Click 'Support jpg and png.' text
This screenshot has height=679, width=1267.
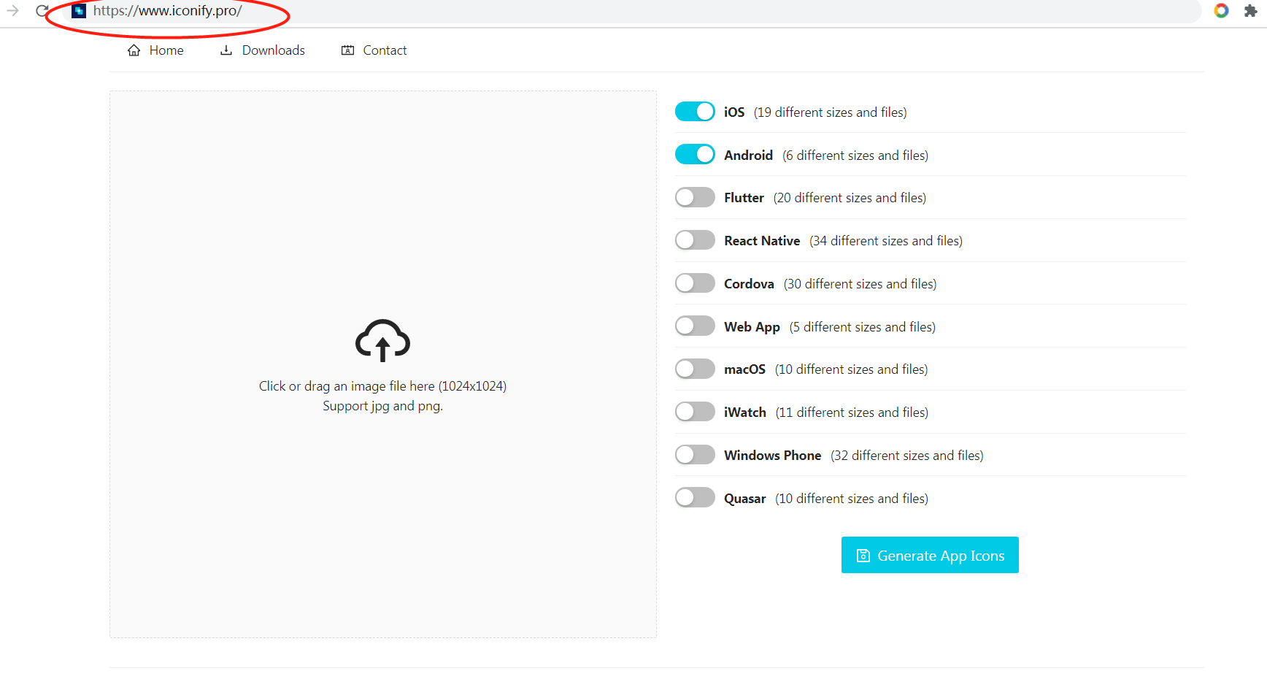pos(382,406)
